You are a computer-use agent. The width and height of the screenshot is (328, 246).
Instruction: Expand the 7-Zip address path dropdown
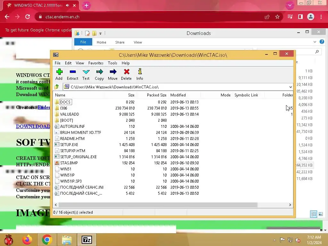click(291, 87)
